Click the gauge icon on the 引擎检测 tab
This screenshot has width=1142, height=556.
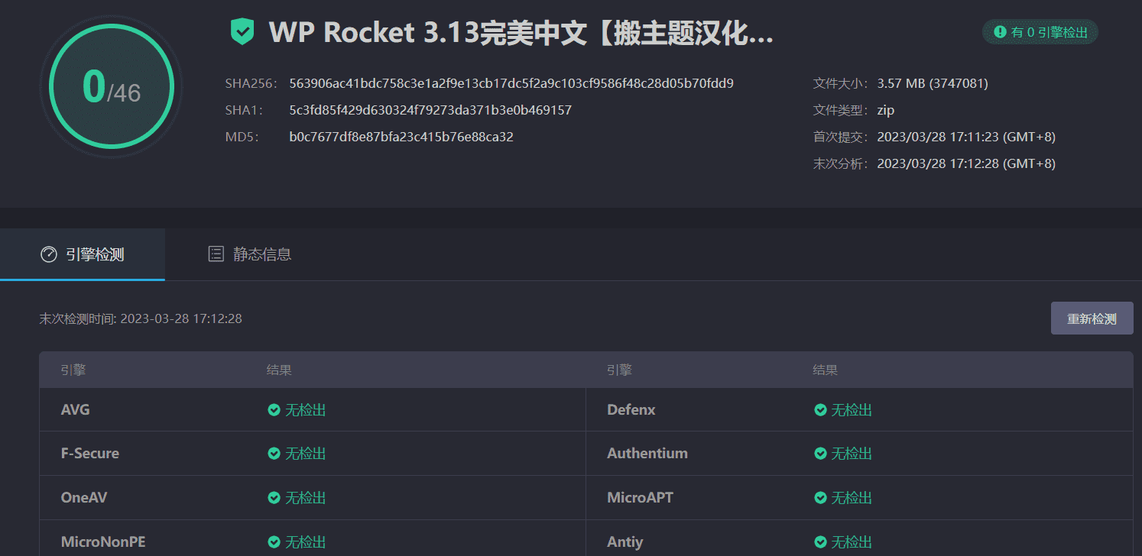[49, 254]
